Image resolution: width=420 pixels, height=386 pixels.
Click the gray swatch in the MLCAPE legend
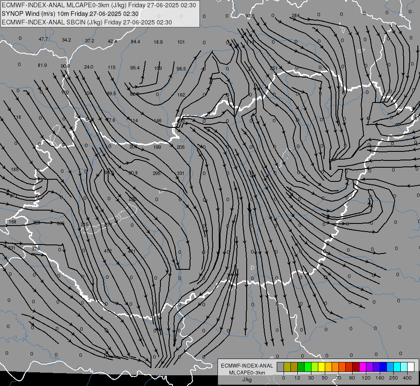[x=281, y=367]
